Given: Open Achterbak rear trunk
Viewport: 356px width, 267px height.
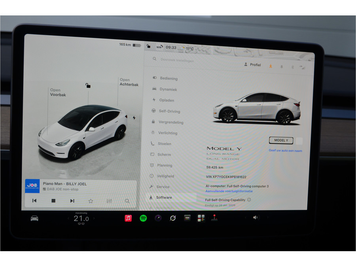Looking at the screenshot, I should tap(129, 82).
